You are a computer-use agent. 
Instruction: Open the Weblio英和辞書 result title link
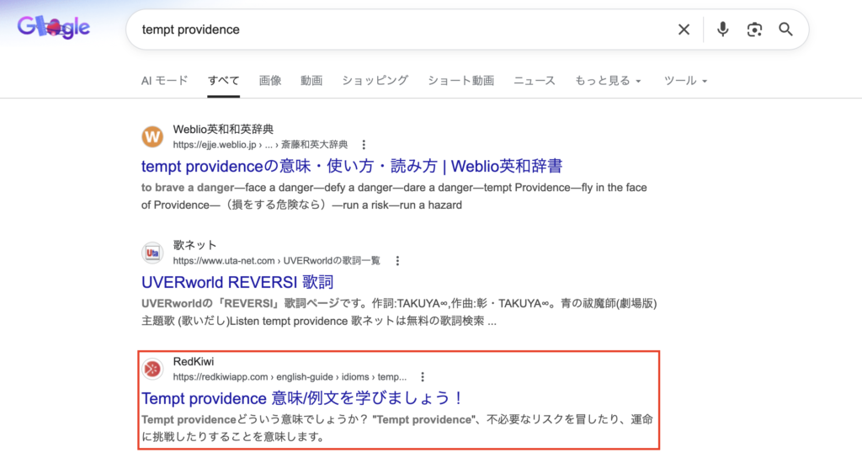(352, 166)
